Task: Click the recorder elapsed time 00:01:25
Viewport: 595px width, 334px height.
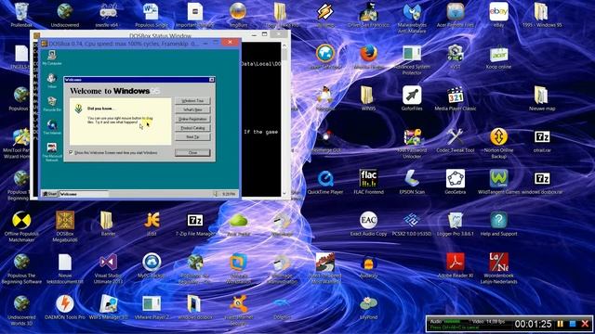Action: 533,324
